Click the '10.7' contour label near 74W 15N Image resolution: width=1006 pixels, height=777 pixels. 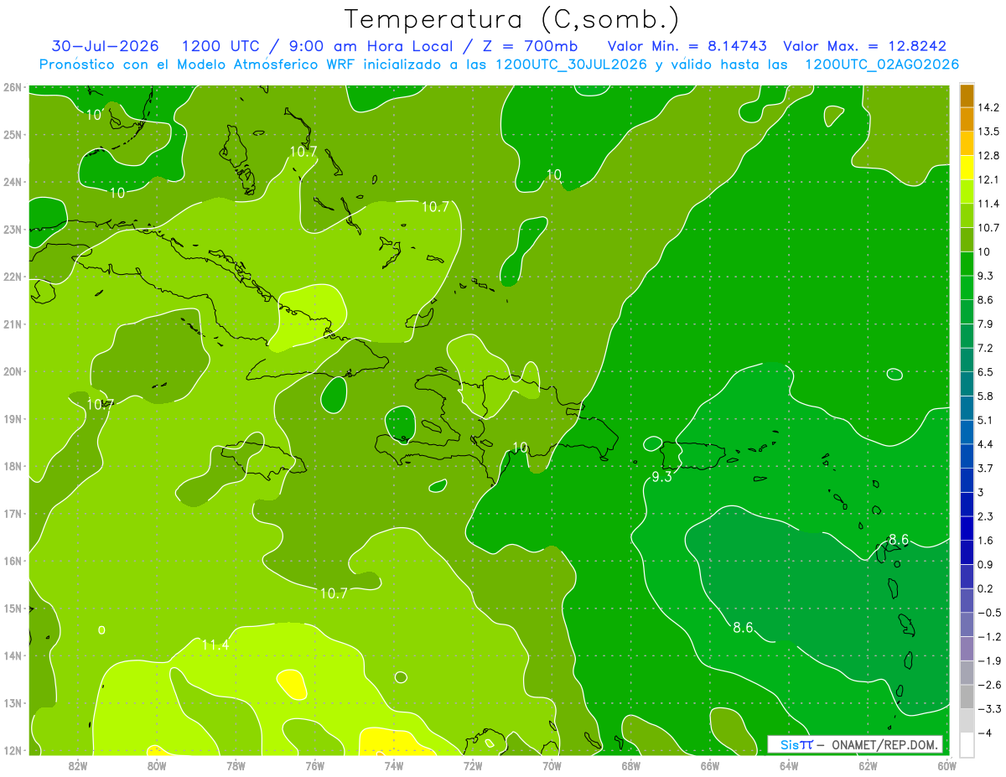click(x=334, y=593)
